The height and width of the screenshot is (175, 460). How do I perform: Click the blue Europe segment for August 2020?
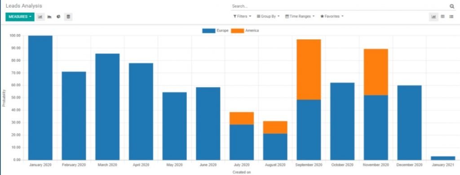pyautogui.click(x=275, y=147)
